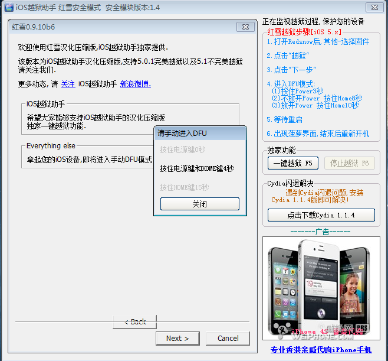388x361 pixels.
Task: Click the 欢迎使用红雪汉化压缩版 welcome text
Action: point(93,47)
